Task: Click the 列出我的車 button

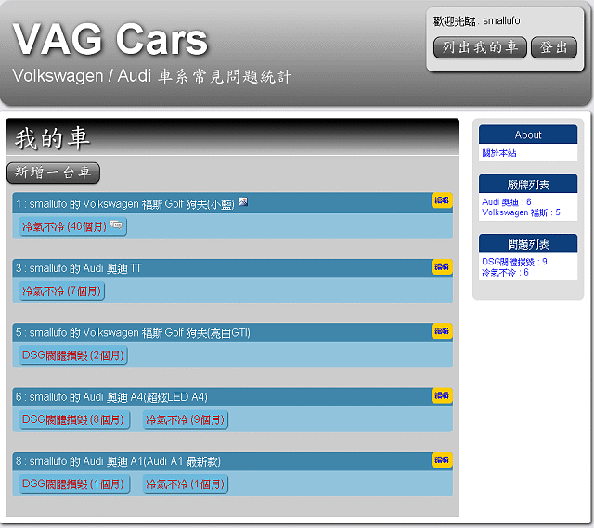Action: tap(480, 47)
